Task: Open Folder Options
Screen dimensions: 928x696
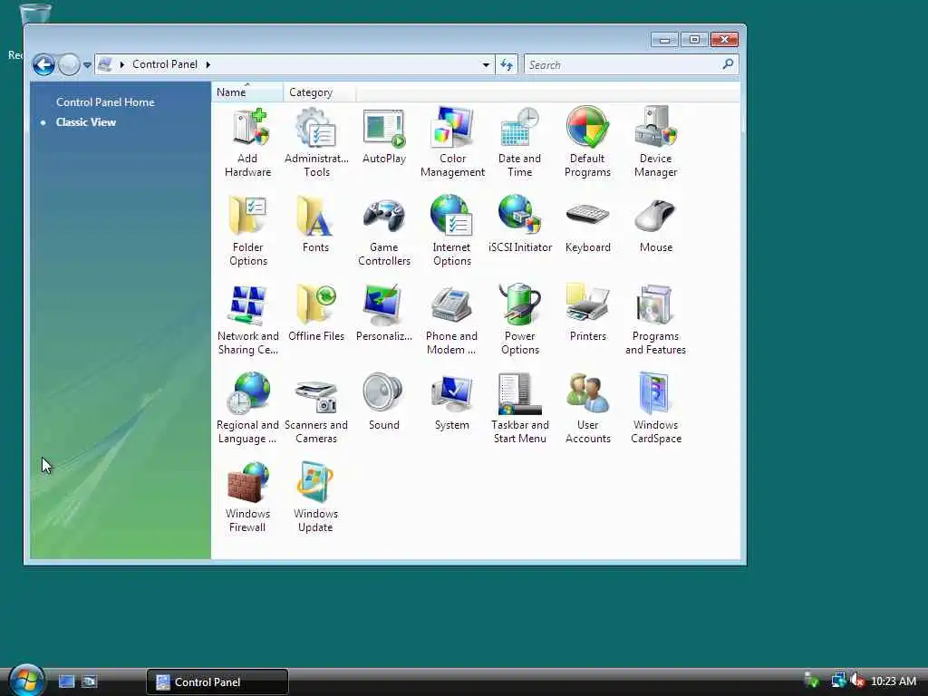Action: pyautogui.click(x=248, y=231)
